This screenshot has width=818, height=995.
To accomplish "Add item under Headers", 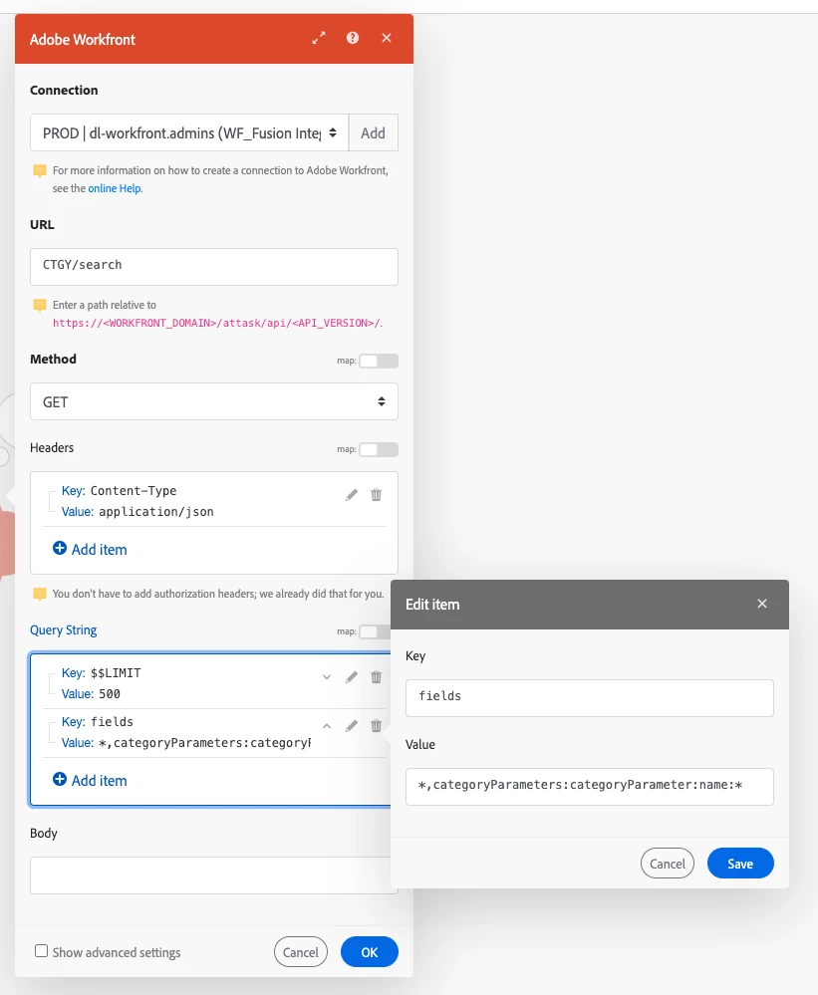I will click(x=90, y=550).
